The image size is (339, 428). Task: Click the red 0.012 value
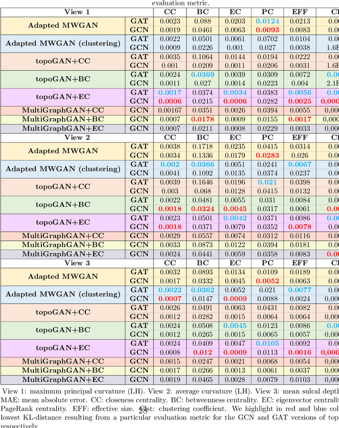(202, 352)
